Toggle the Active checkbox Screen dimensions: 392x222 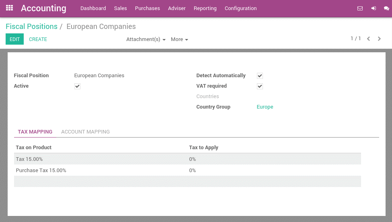point(77,86)
